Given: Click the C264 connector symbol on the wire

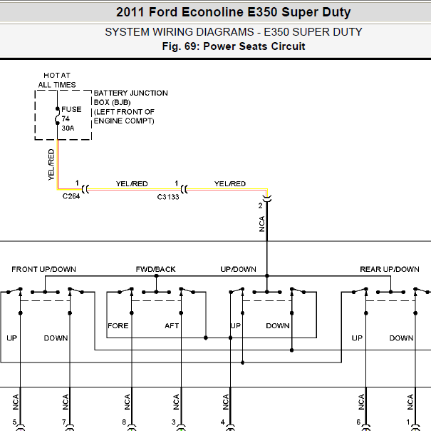Looking at the screenshot, I should point(85,190).
